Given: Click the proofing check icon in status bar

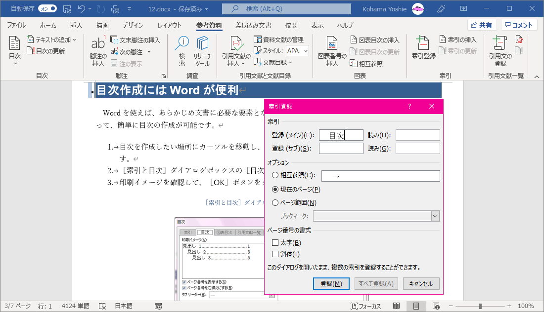Looking at the screenshot, I should click(x=102, y=306).
